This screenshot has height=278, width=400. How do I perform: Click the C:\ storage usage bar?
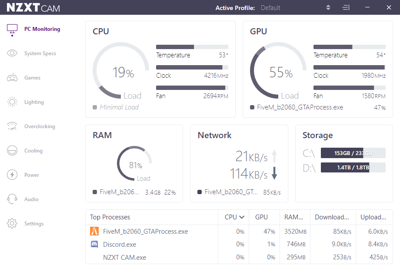coord(353,153)
